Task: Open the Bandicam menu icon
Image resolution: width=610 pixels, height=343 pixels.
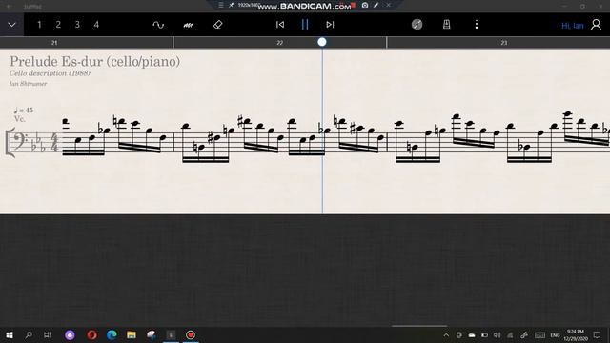Action: pyautogui.click(x=220, y=5)
